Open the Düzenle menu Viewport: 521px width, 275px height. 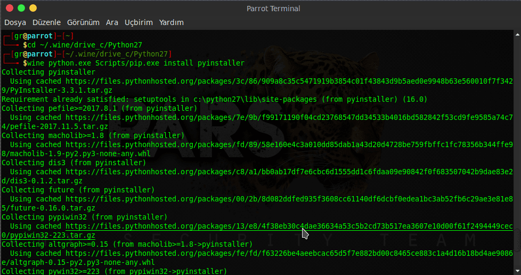tap(46, 22)
